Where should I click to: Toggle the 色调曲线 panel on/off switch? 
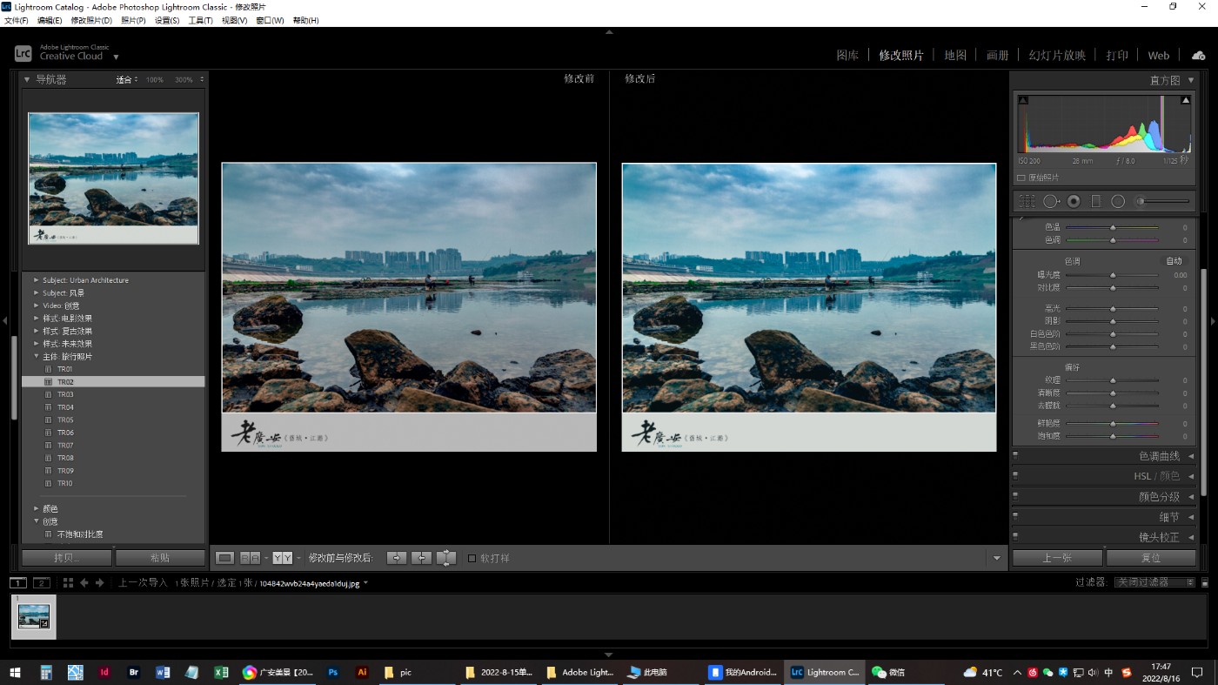pyautogui.click(x=1015, y=455)
